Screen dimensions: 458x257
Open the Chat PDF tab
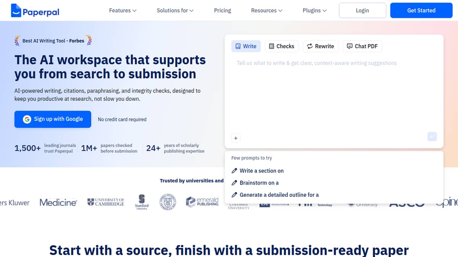point(362,46)
